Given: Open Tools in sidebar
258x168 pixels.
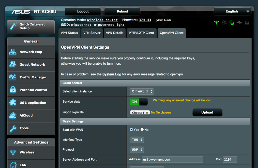Looking at the screenshot, I should [31, 128].
